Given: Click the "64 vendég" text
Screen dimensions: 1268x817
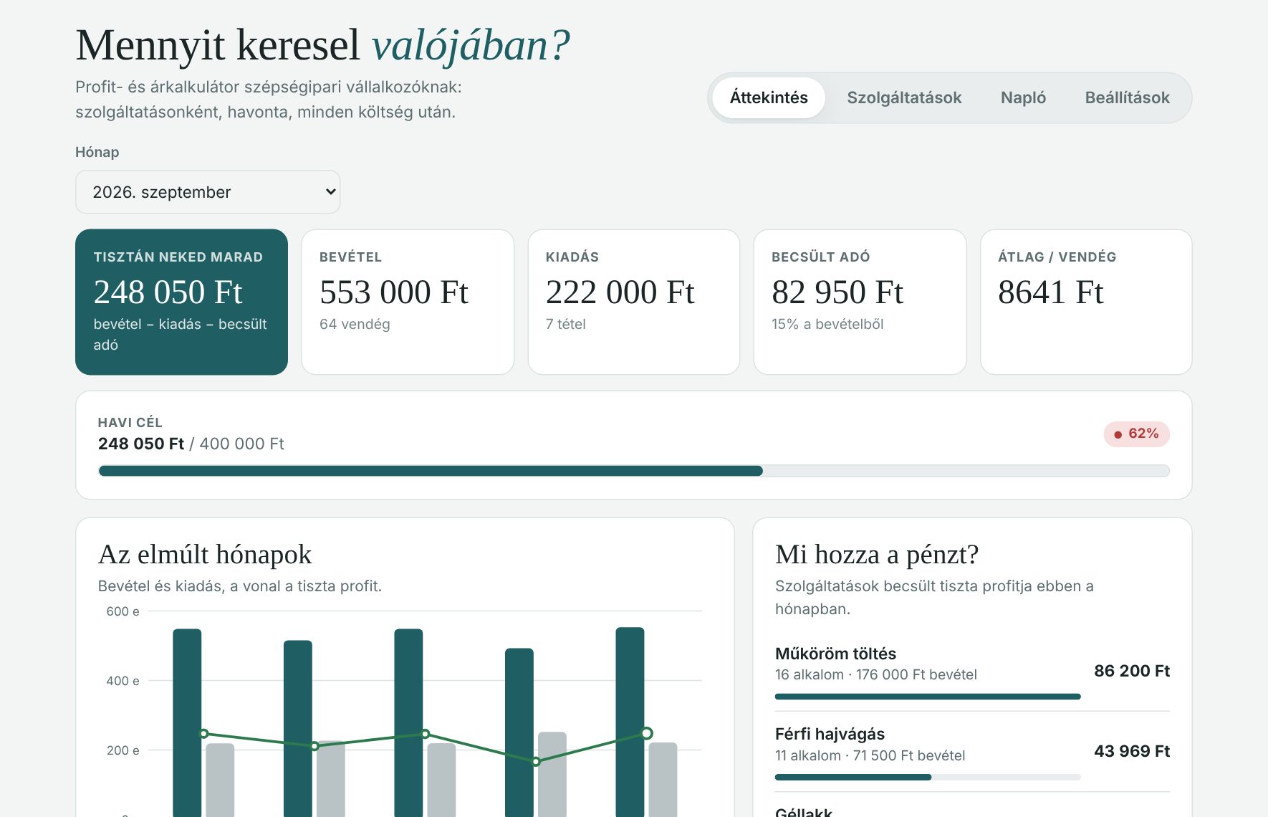Looking at the screenshot, I should click(x=355, y=324).
